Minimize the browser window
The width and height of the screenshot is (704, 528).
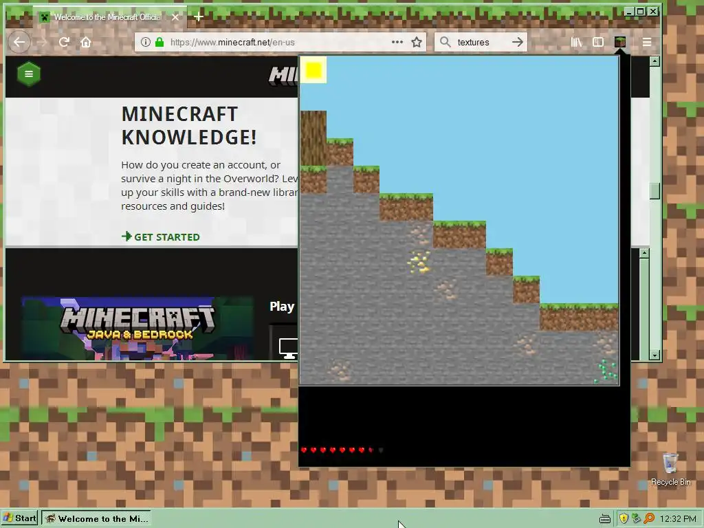(629, 11)
